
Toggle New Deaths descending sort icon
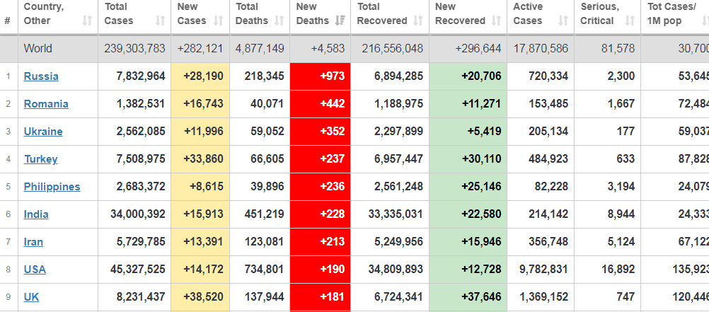pyautogui.click(x=340, y=21)
